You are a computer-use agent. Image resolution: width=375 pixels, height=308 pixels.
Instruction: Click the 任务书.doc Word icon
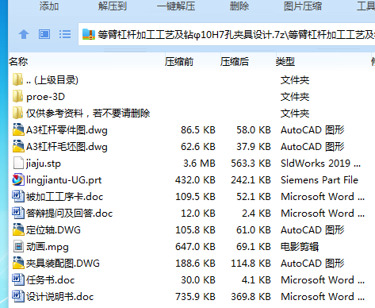18,279
